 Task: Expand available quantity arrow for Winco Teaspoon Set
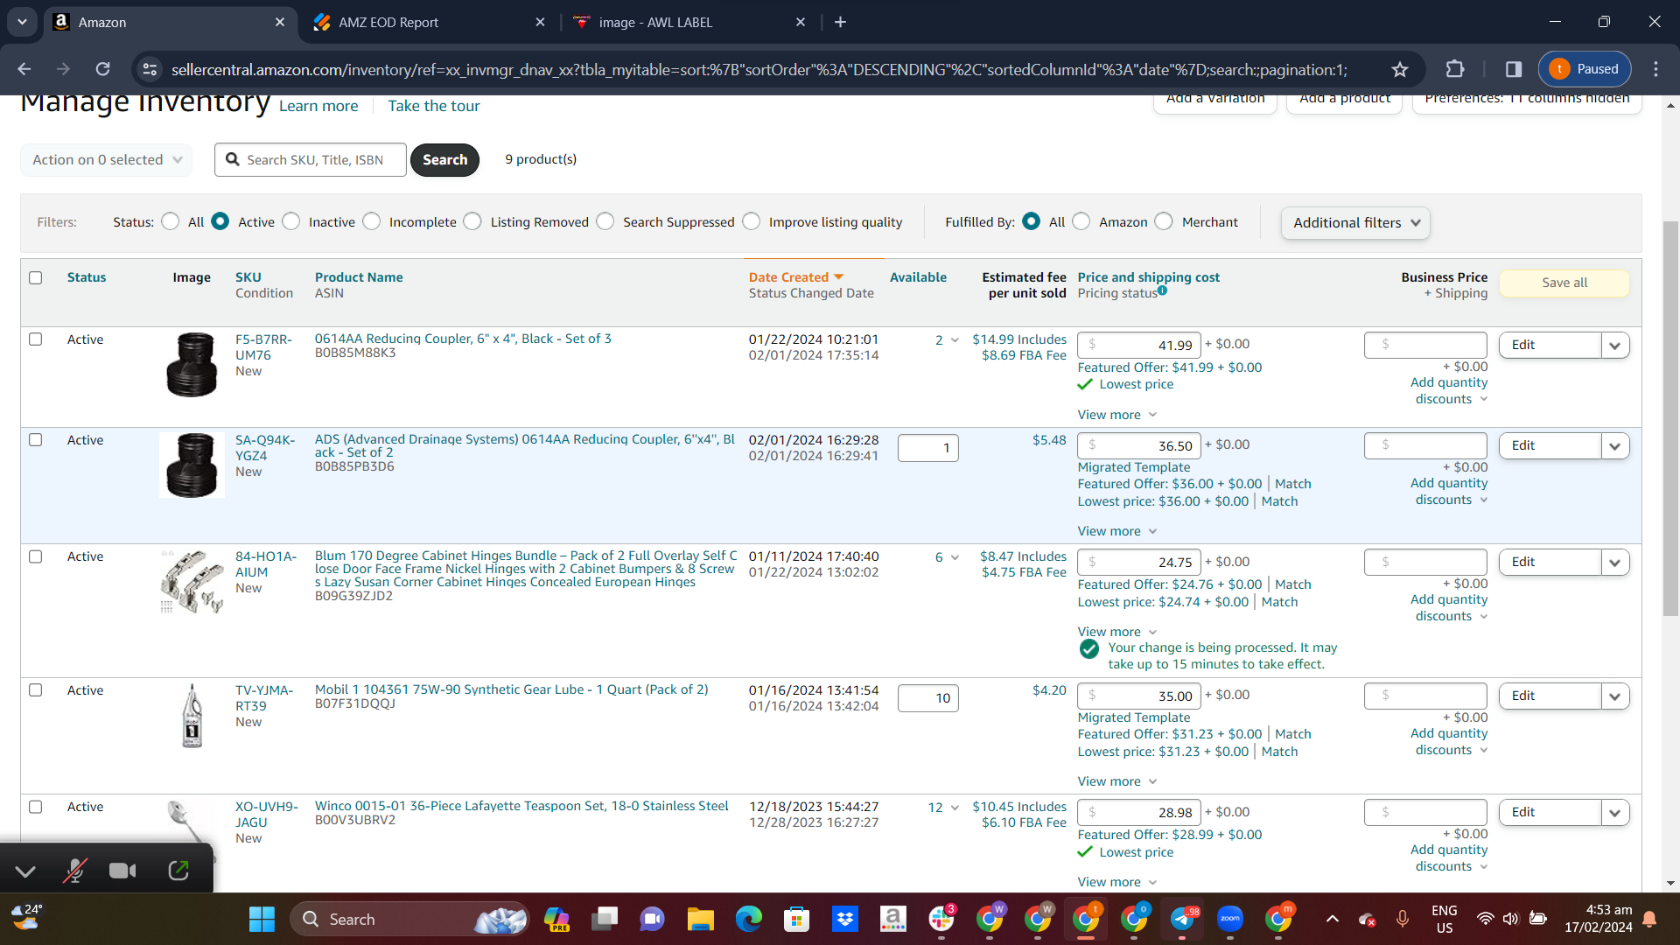tap(955, 808)
